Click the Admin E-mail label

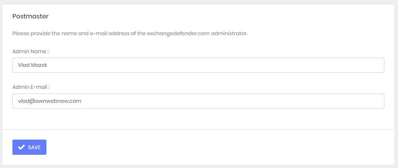point(31,87)
